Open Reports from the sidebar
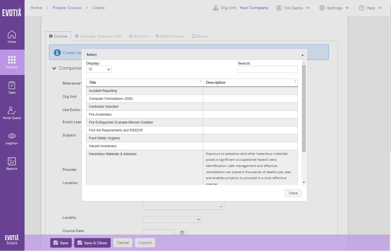 pos(12,163)
